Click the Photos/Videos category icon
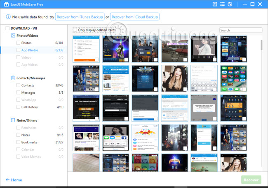Image resolution: width=268 pixels, height=188 pixels. click(x=13, y=36)
